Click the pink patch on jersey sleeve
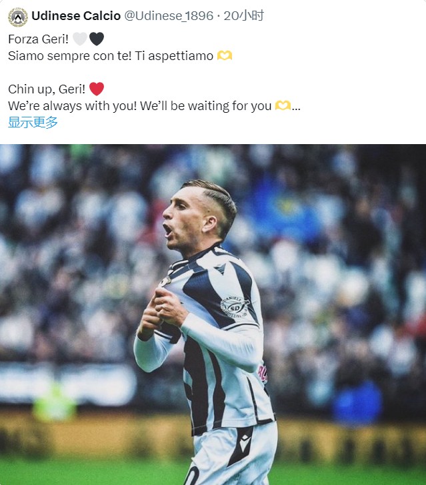 click(x=263, y=374)
